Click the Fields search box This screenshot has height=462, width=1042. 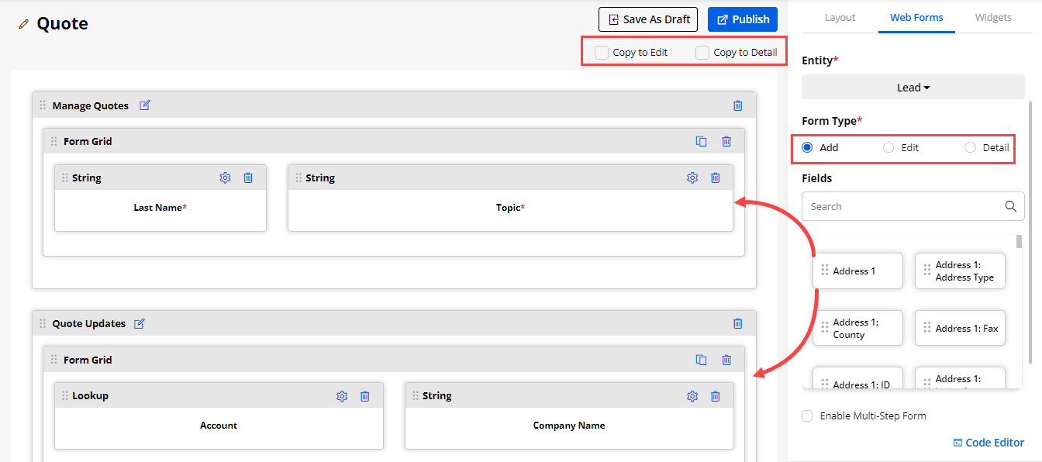pos(903,206)
